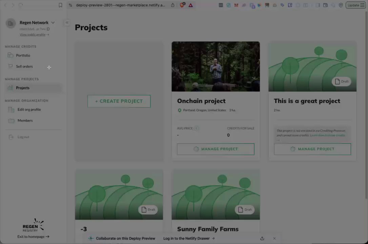Manage the 'This is a great project' project
Image resolution: width=368 pixels, height=244 pixels.
pos(312,149)
